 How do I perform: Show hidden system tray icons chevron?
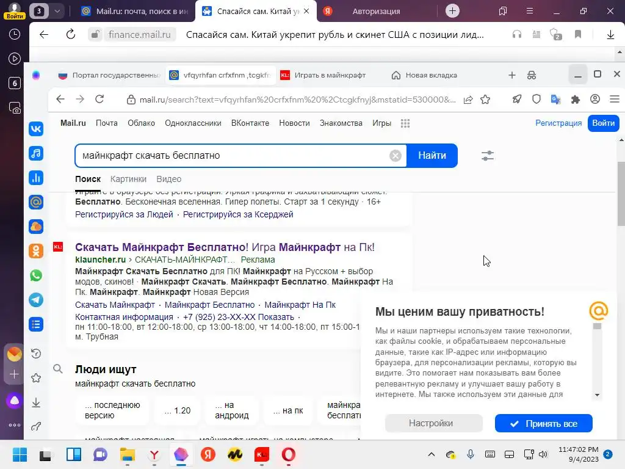(432, 454)
